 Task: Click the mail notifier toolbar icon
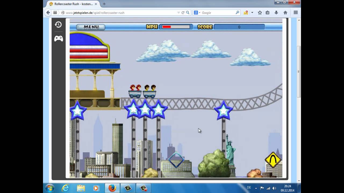(x=246, y=13)
